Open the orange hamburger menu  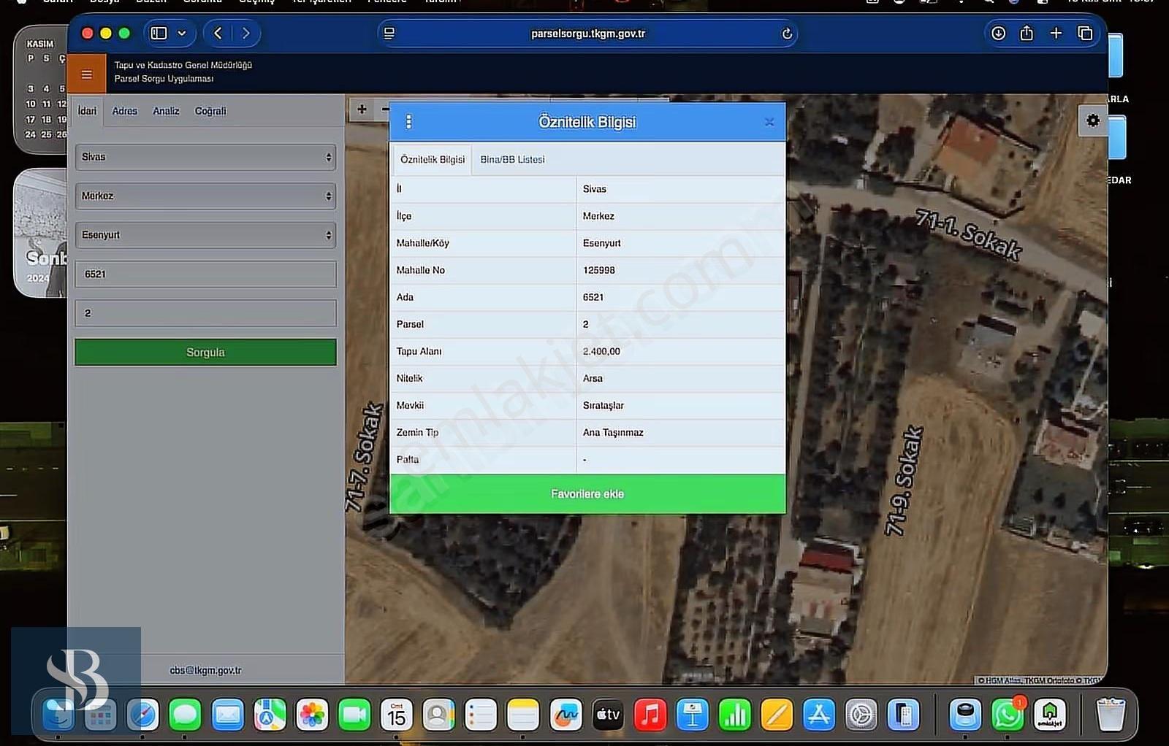pos(86,74)
